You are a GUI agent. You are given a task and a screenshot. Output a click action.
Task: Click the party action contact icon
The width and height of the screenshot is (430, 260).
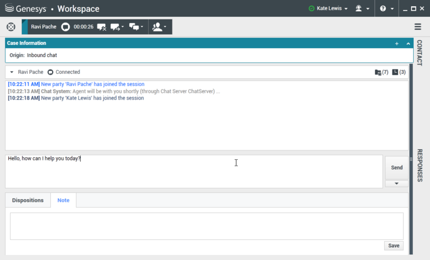(160, 27)
